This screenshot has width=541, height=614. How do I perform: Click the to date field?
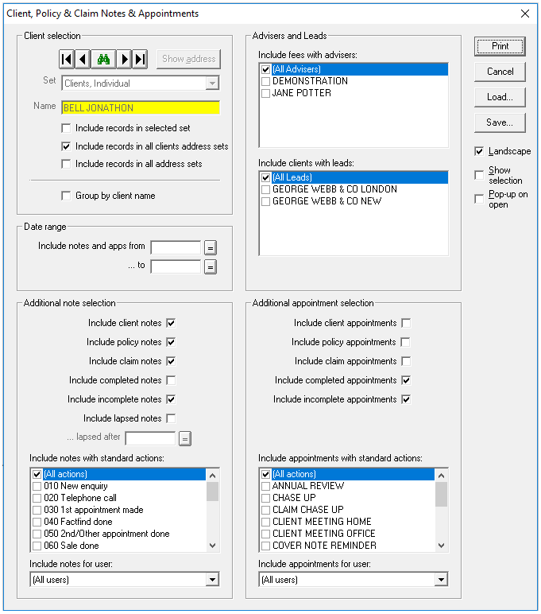176,267
